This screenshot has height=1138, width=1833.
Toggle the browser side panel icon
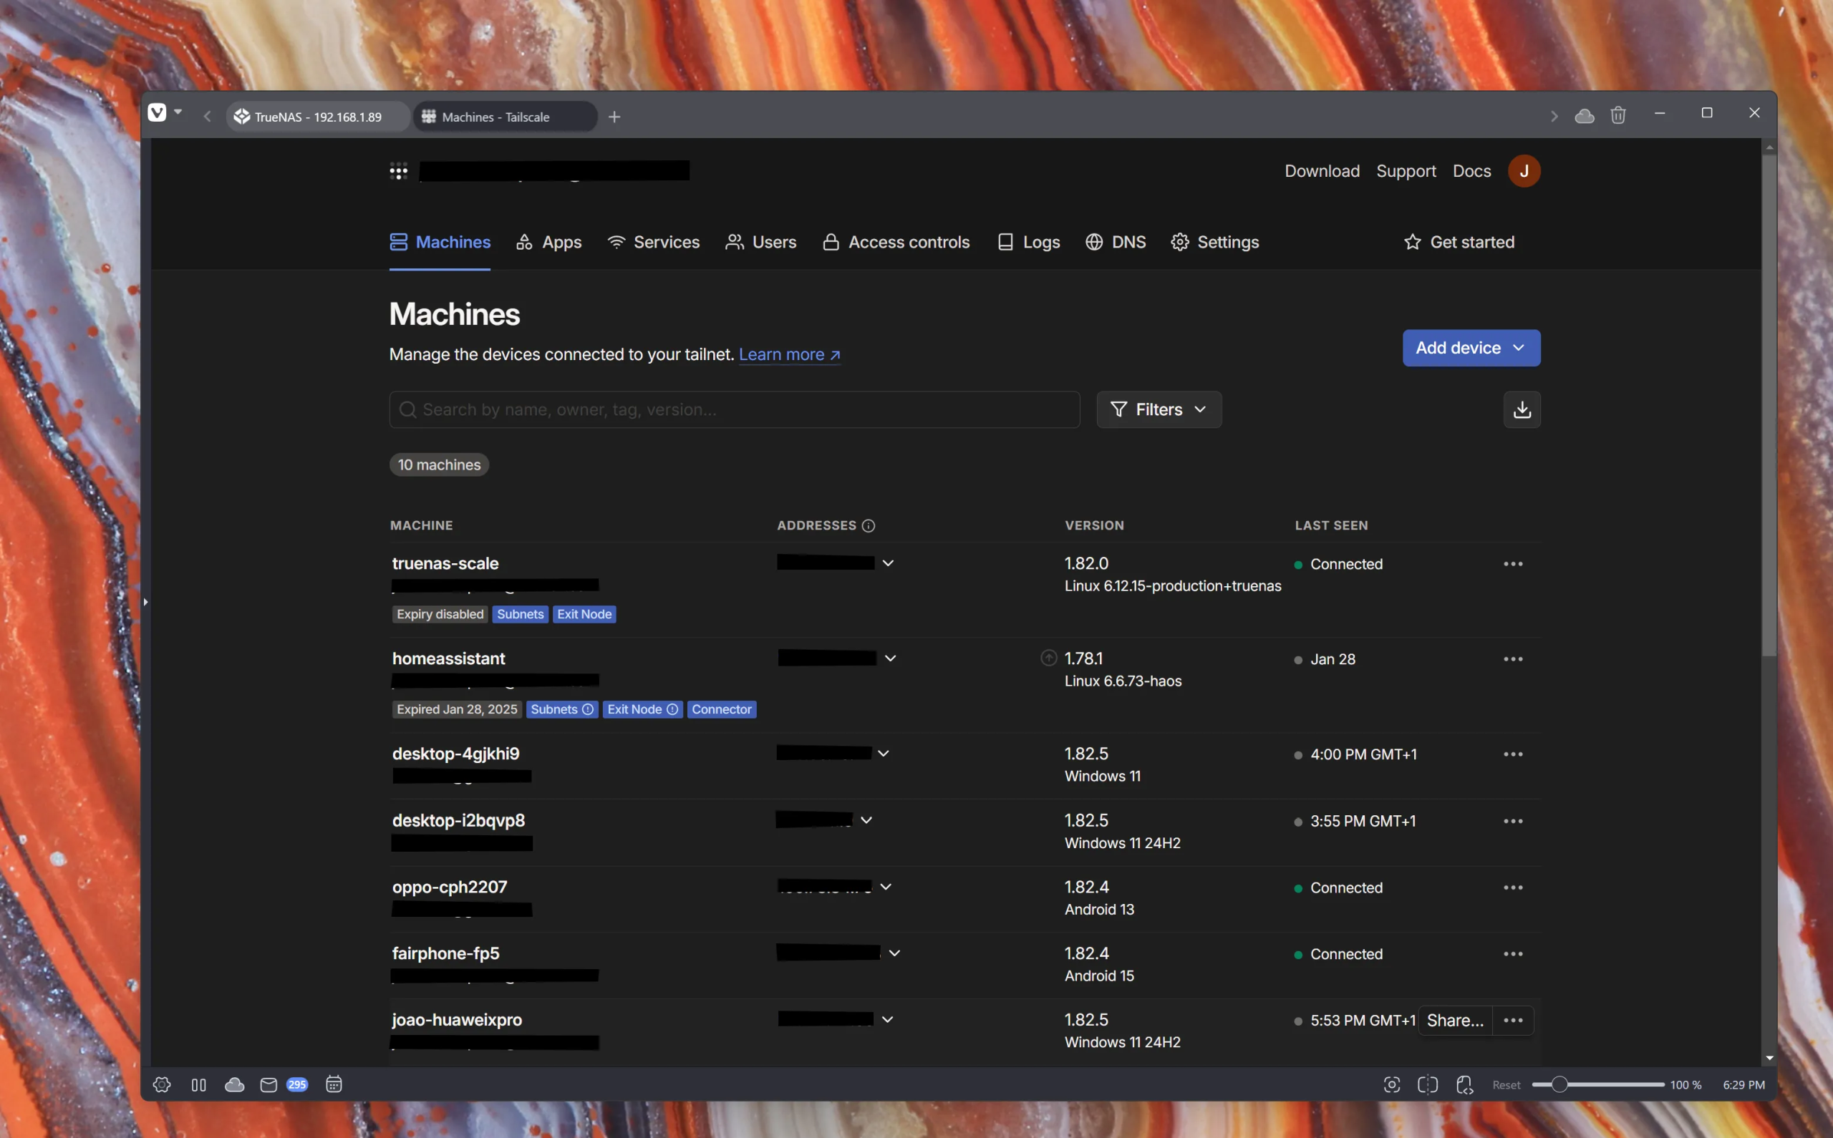(199, 1084)
